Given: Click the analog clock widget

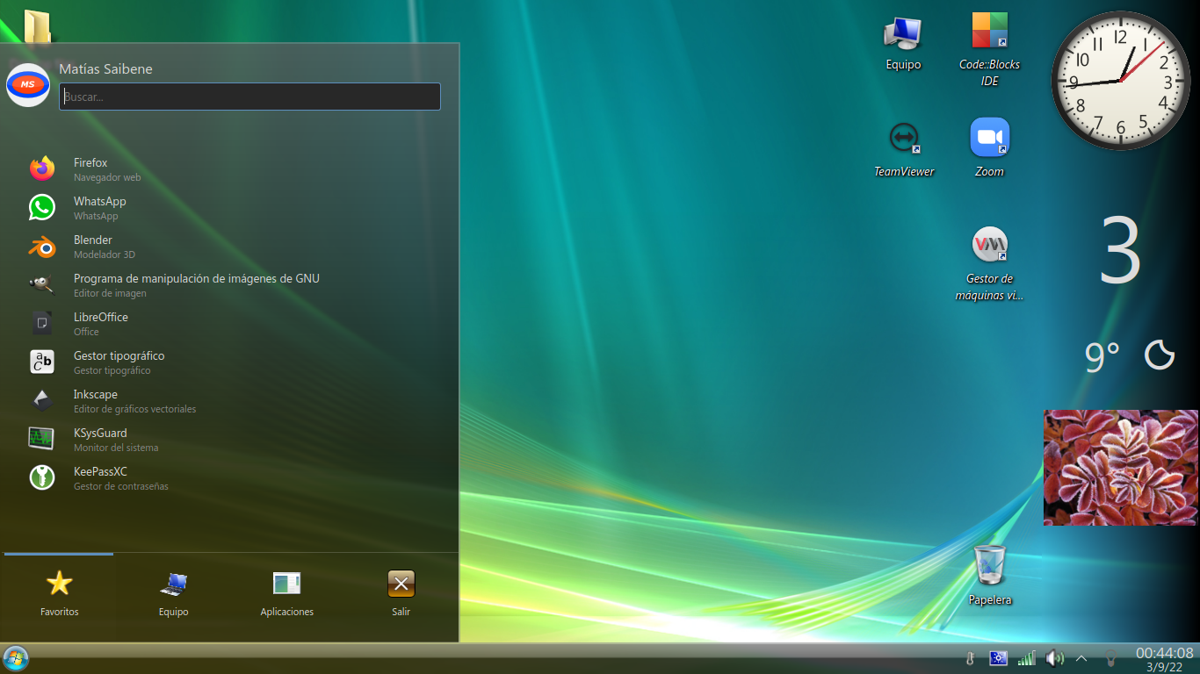Looking at the screenshot, I should click(x=1120, y=81).
